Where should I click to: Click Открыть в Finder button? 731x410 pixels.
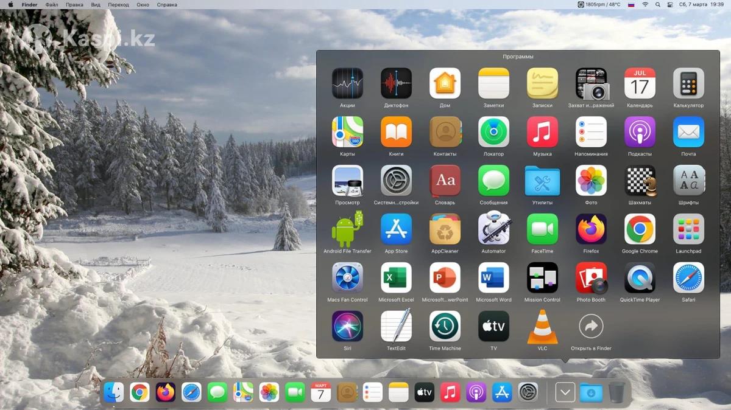(591, 327)
